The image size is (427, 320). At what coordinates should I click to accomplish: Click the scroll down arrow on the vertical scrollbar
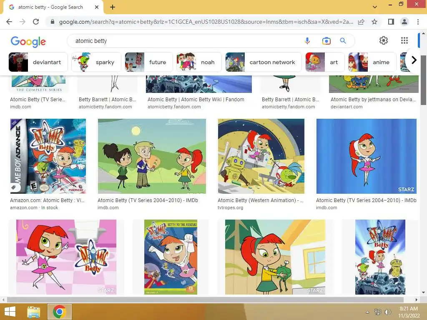coord(423,292)
